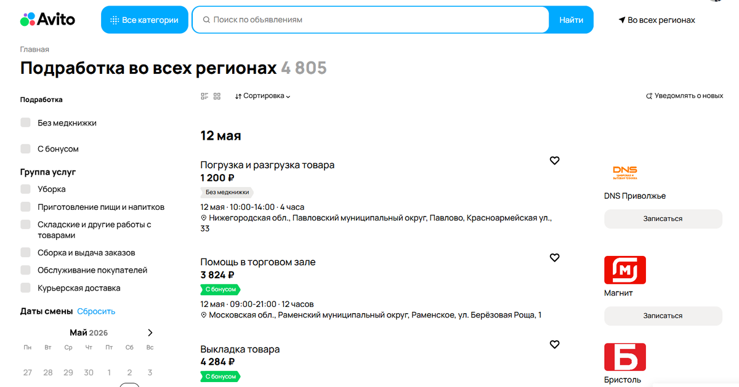Image resolution: width=739 pixels, height=387 pixels.
Task: Open the Главная breadcrumb link
Action: pyautogui.click(x=34, y=49)
